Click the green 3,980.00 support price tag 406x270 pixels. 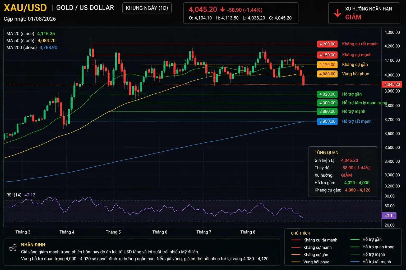[327, 111]
